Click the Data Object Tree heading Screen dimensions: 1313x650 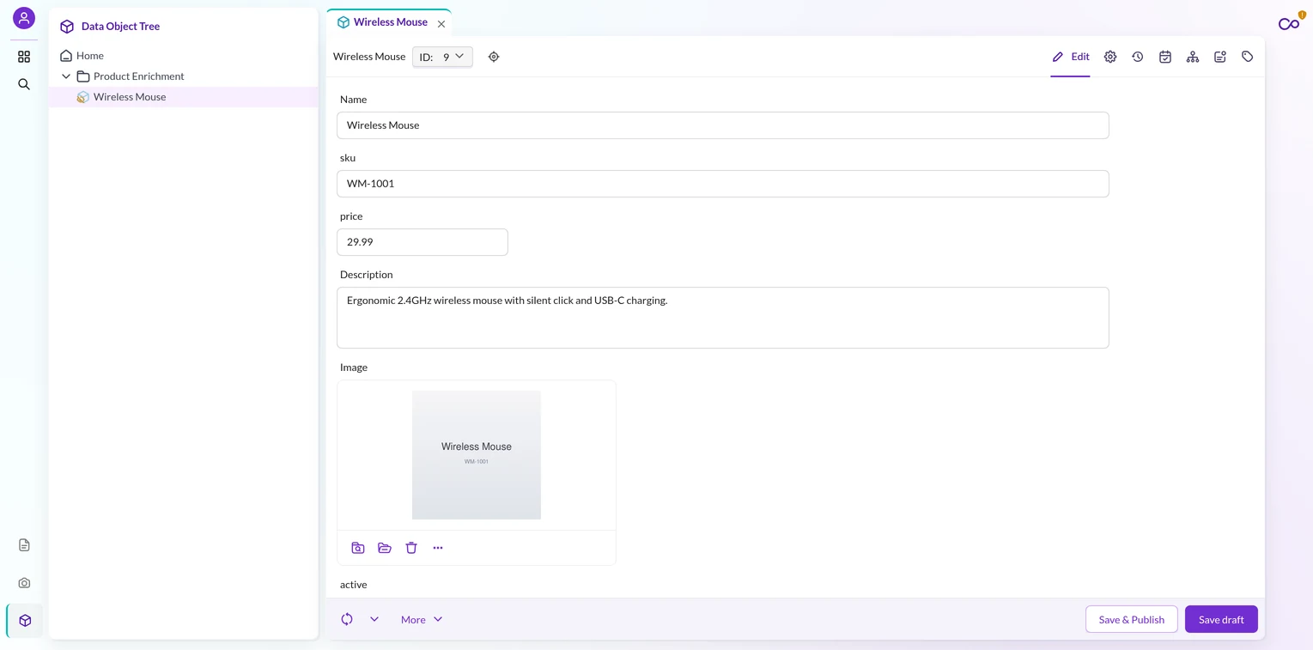[x=120, y=27]
